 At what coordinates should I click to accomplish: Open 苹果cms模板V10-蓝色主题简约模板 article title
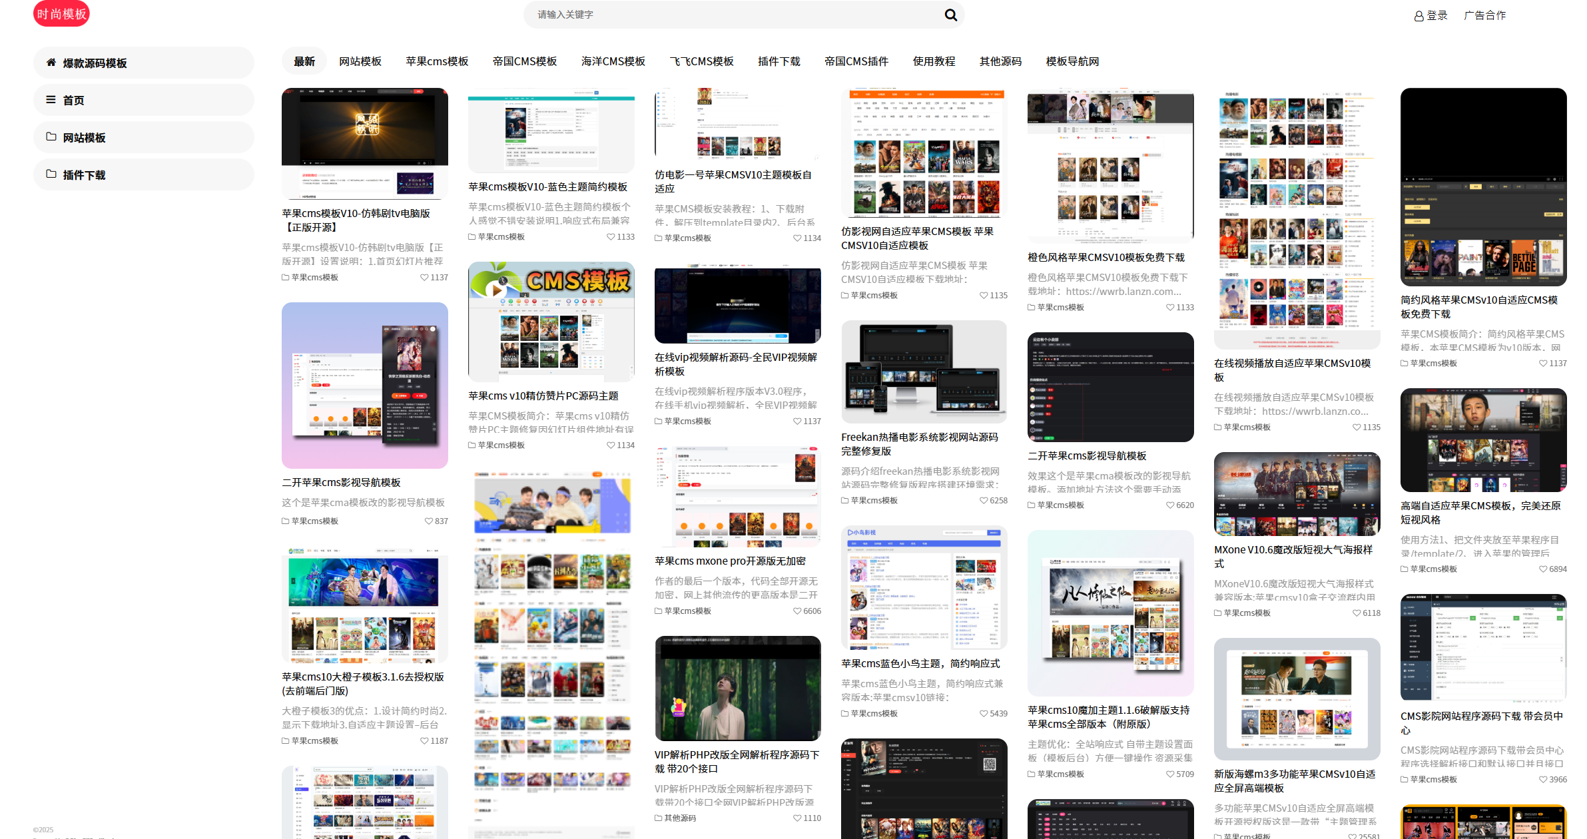(x=548, y=187)
